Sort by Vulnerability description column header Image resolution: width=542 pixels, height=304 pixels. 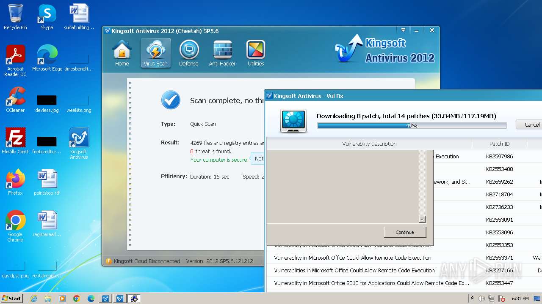369,144
